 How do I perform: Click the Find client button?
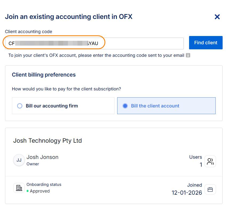[206, 43]
